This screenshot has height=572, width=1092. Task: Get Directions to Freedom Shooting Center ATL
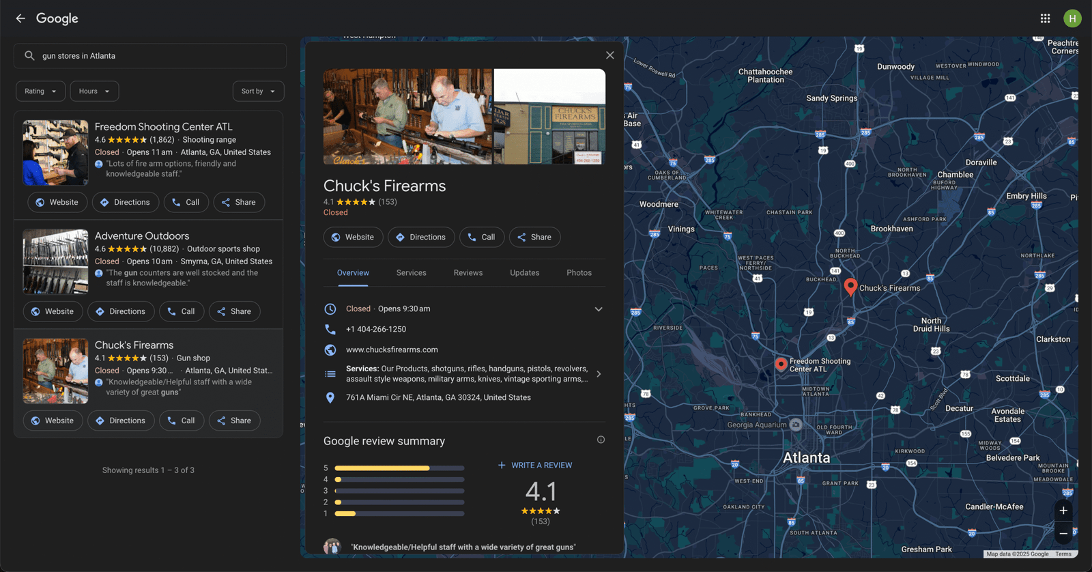126,202
